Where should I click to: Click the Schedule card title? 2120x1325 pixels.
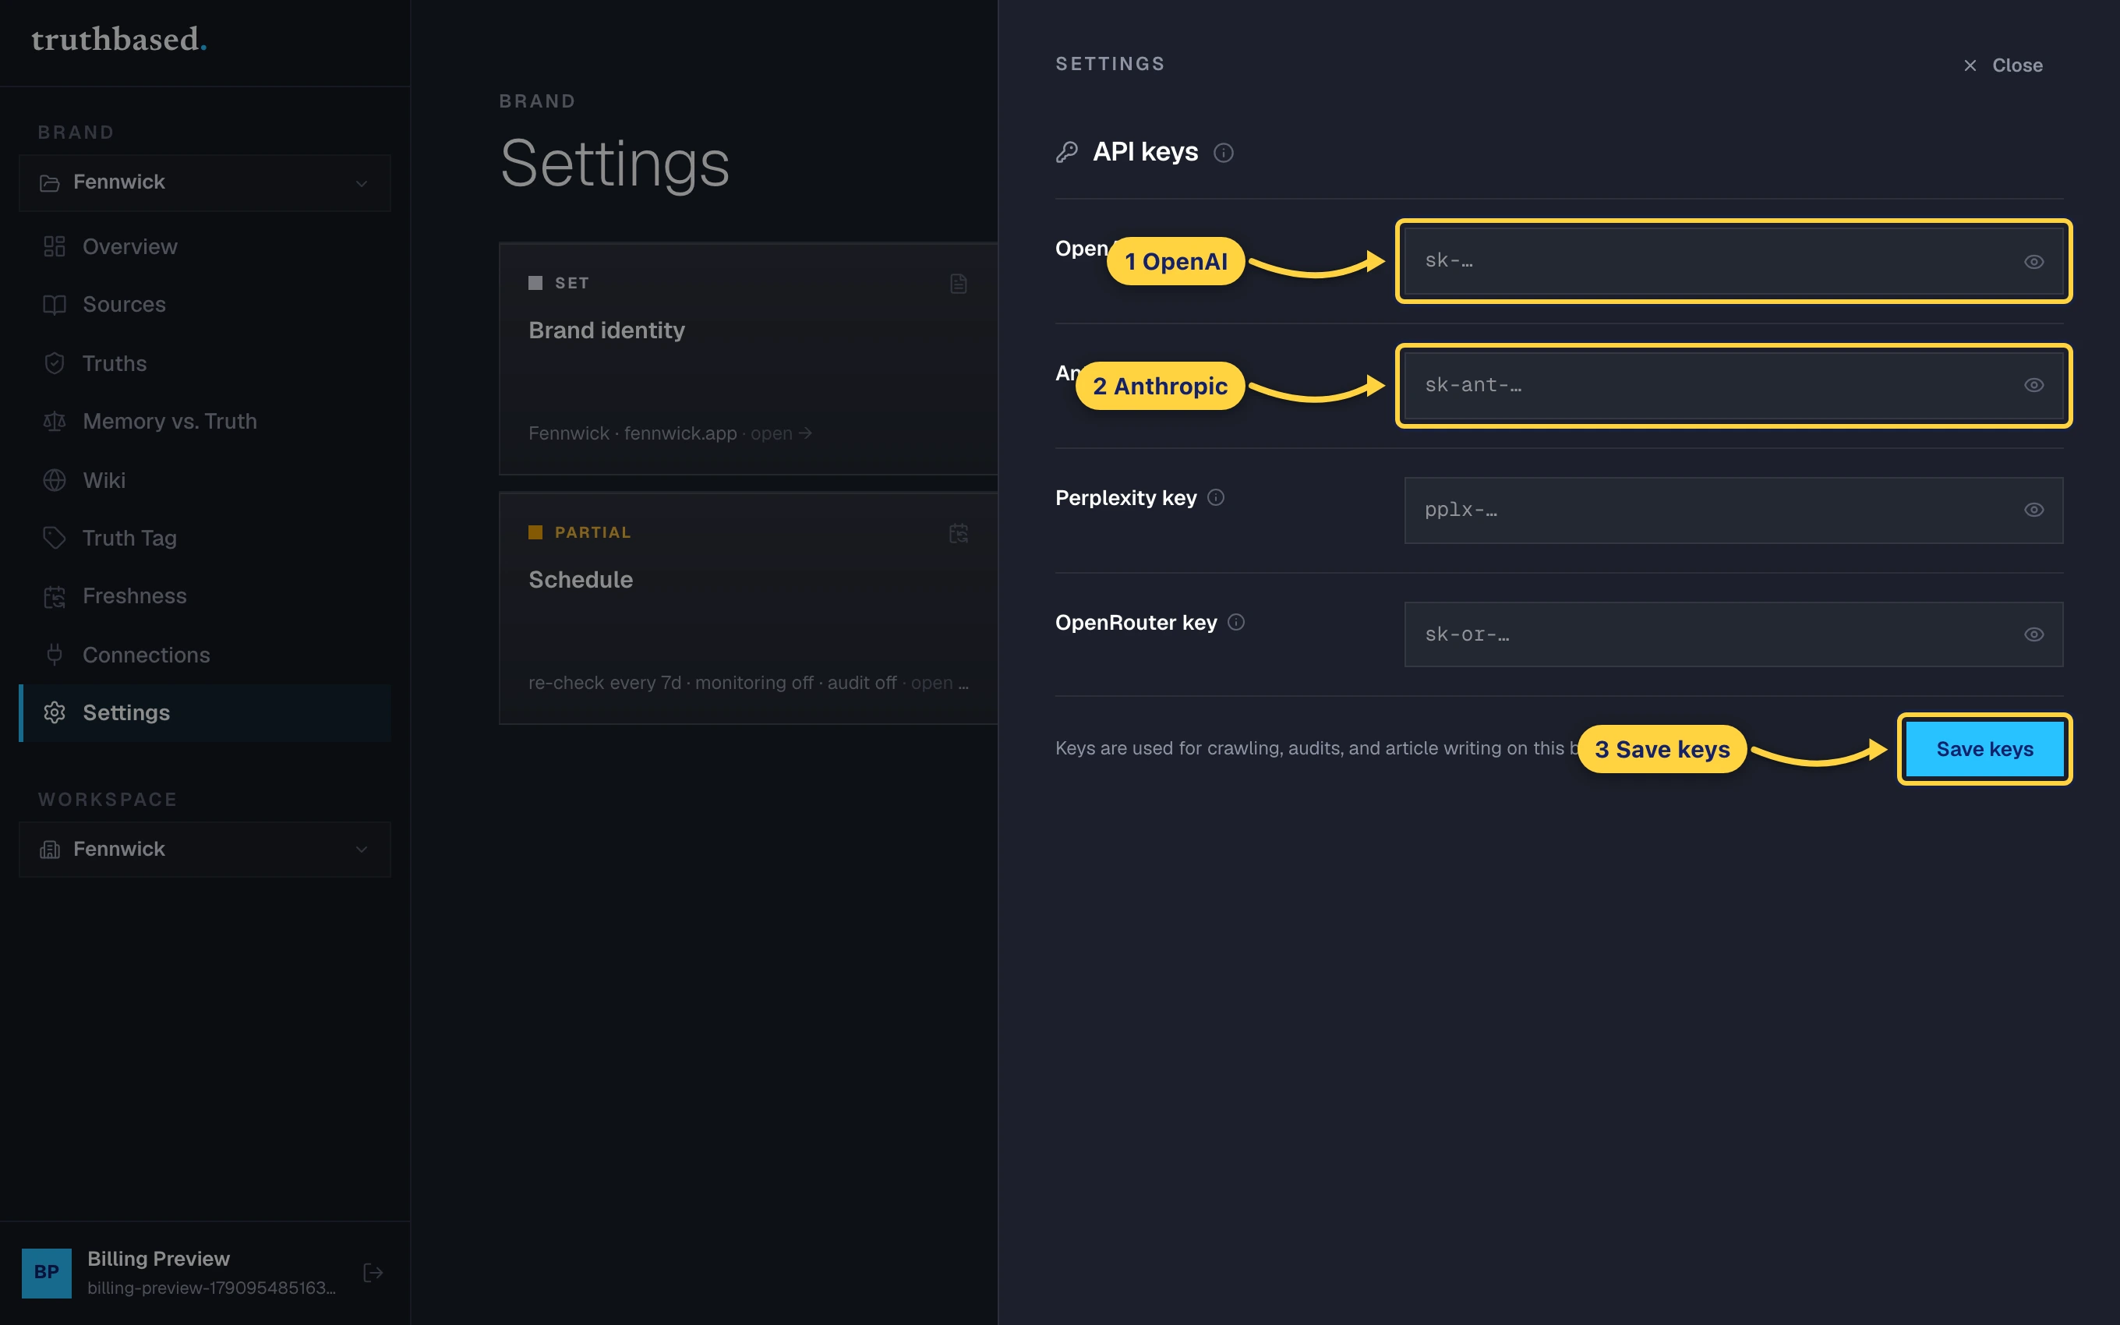tap(580, 580)
